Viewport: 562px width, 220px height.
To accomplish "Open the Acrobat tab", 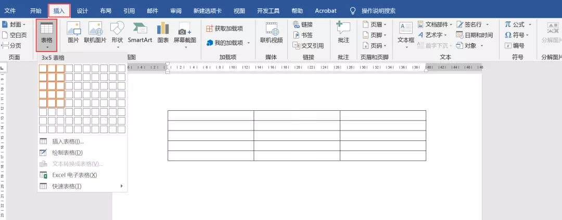I will click(x=326, y=11).
